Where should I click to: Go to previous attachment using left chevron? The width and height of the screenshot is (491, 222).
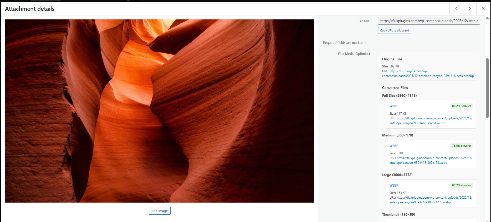pyautogui.click(x=456, y=8)
